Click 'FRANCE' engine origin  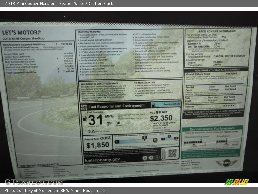218,62
